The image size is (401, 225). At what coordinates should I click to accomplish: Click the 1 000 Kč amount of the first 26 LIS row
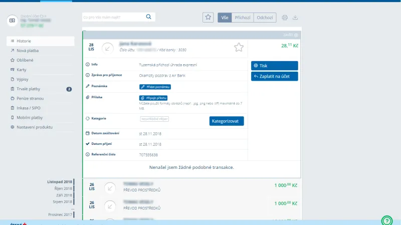[286, 185]
